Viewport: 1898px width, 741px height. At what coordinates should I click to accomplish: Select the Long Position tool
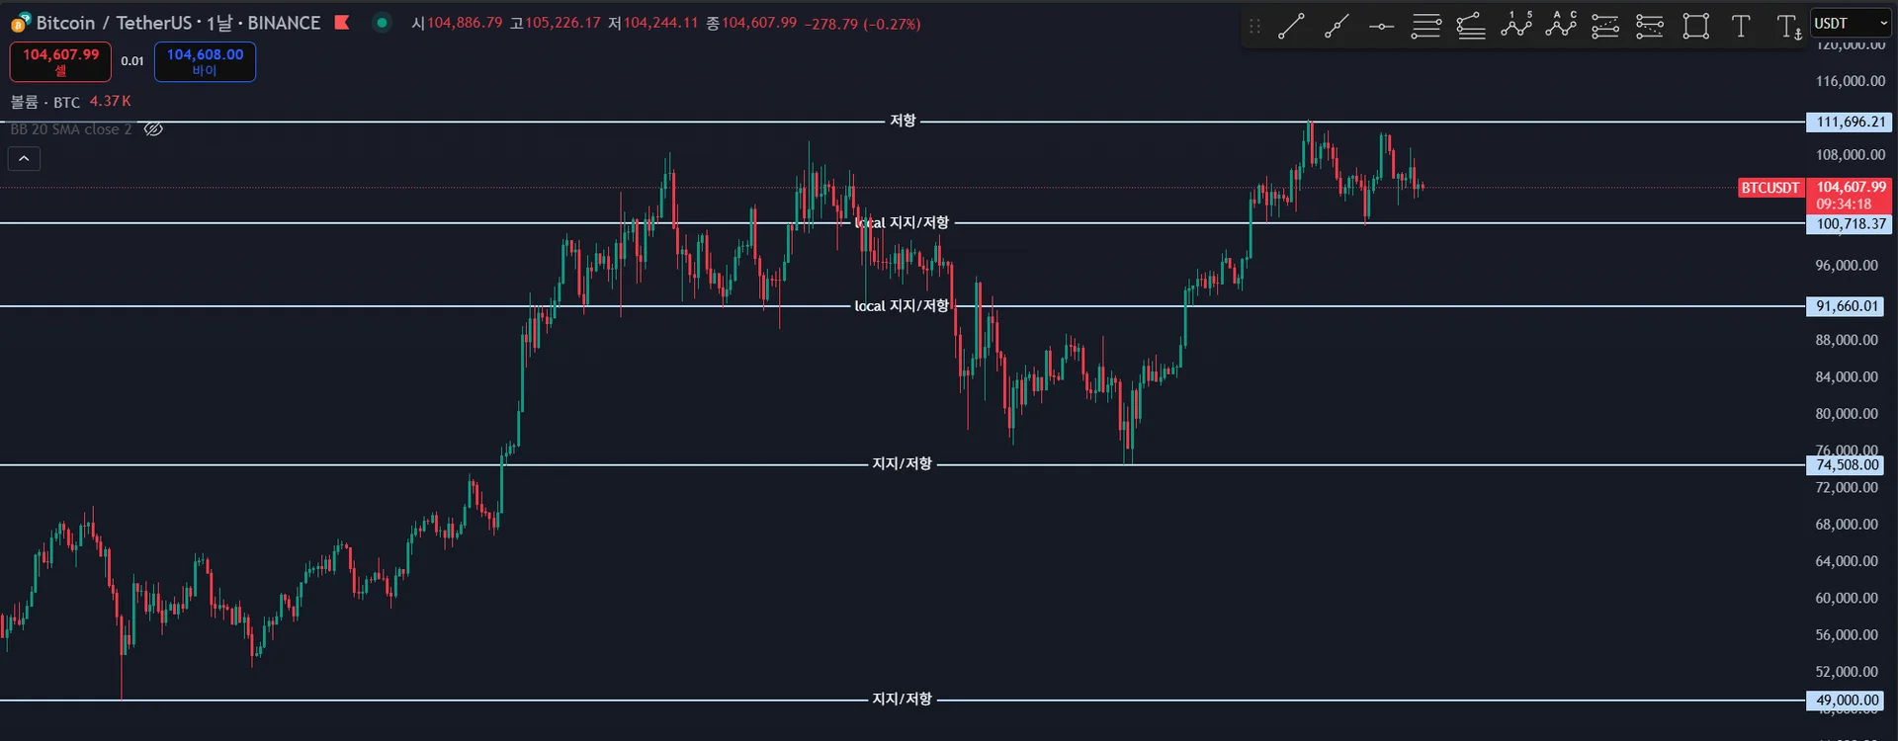coord(1605,27)
